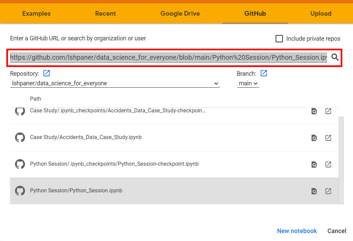View Python_Session-checkpoint.ipynb on GitHub icon
This screenshot has height=241, width=353.
pos(314,165)
